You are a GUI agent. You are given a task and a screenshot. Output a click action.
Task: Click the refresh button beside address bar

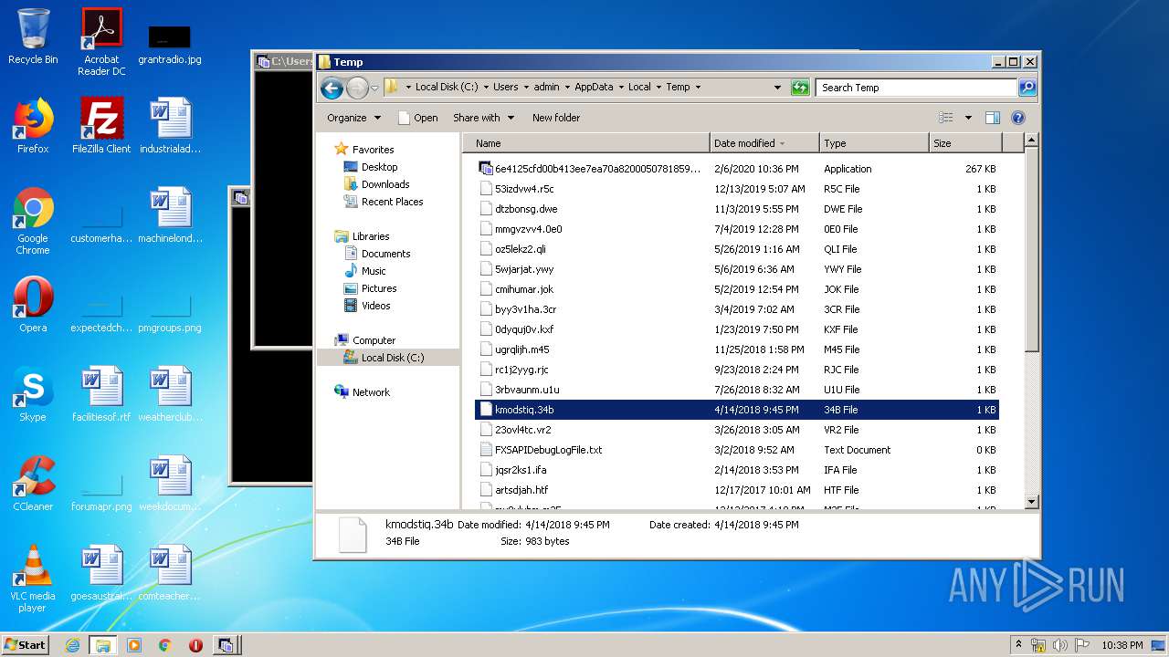800,88
